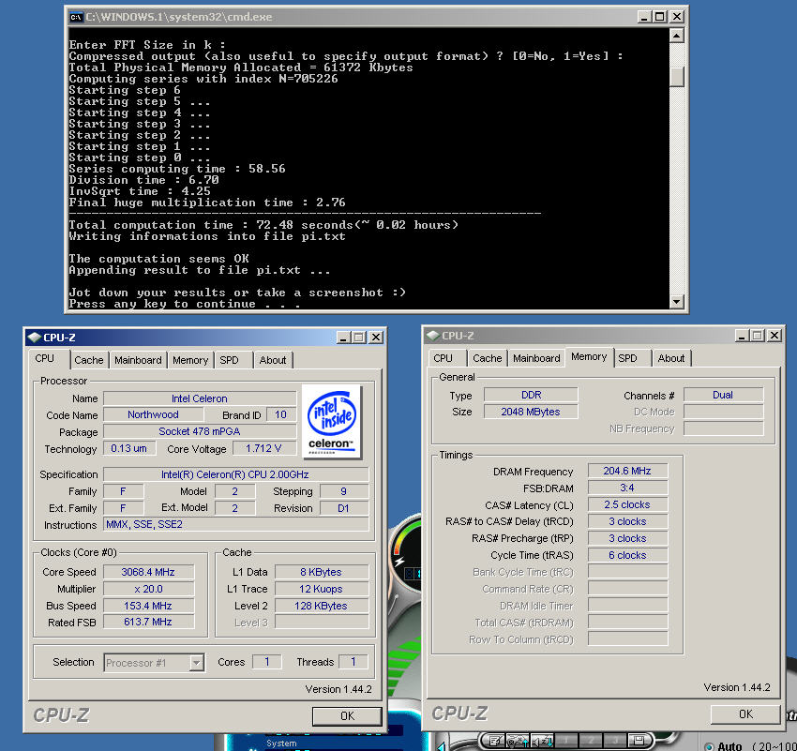Open Cache tab in right CPU-Z window

(x=487, y=358)
